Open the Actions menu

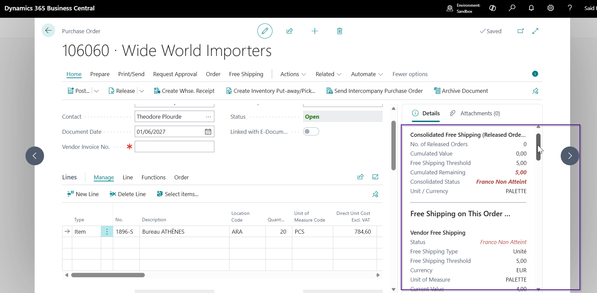[293, 74]
